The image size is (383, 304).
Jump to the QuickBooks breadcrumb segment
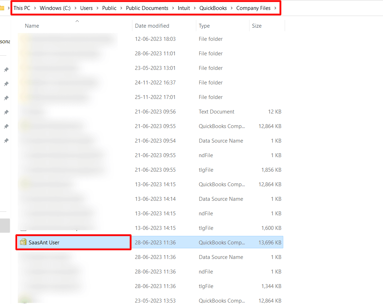click(x=213, y=8)
